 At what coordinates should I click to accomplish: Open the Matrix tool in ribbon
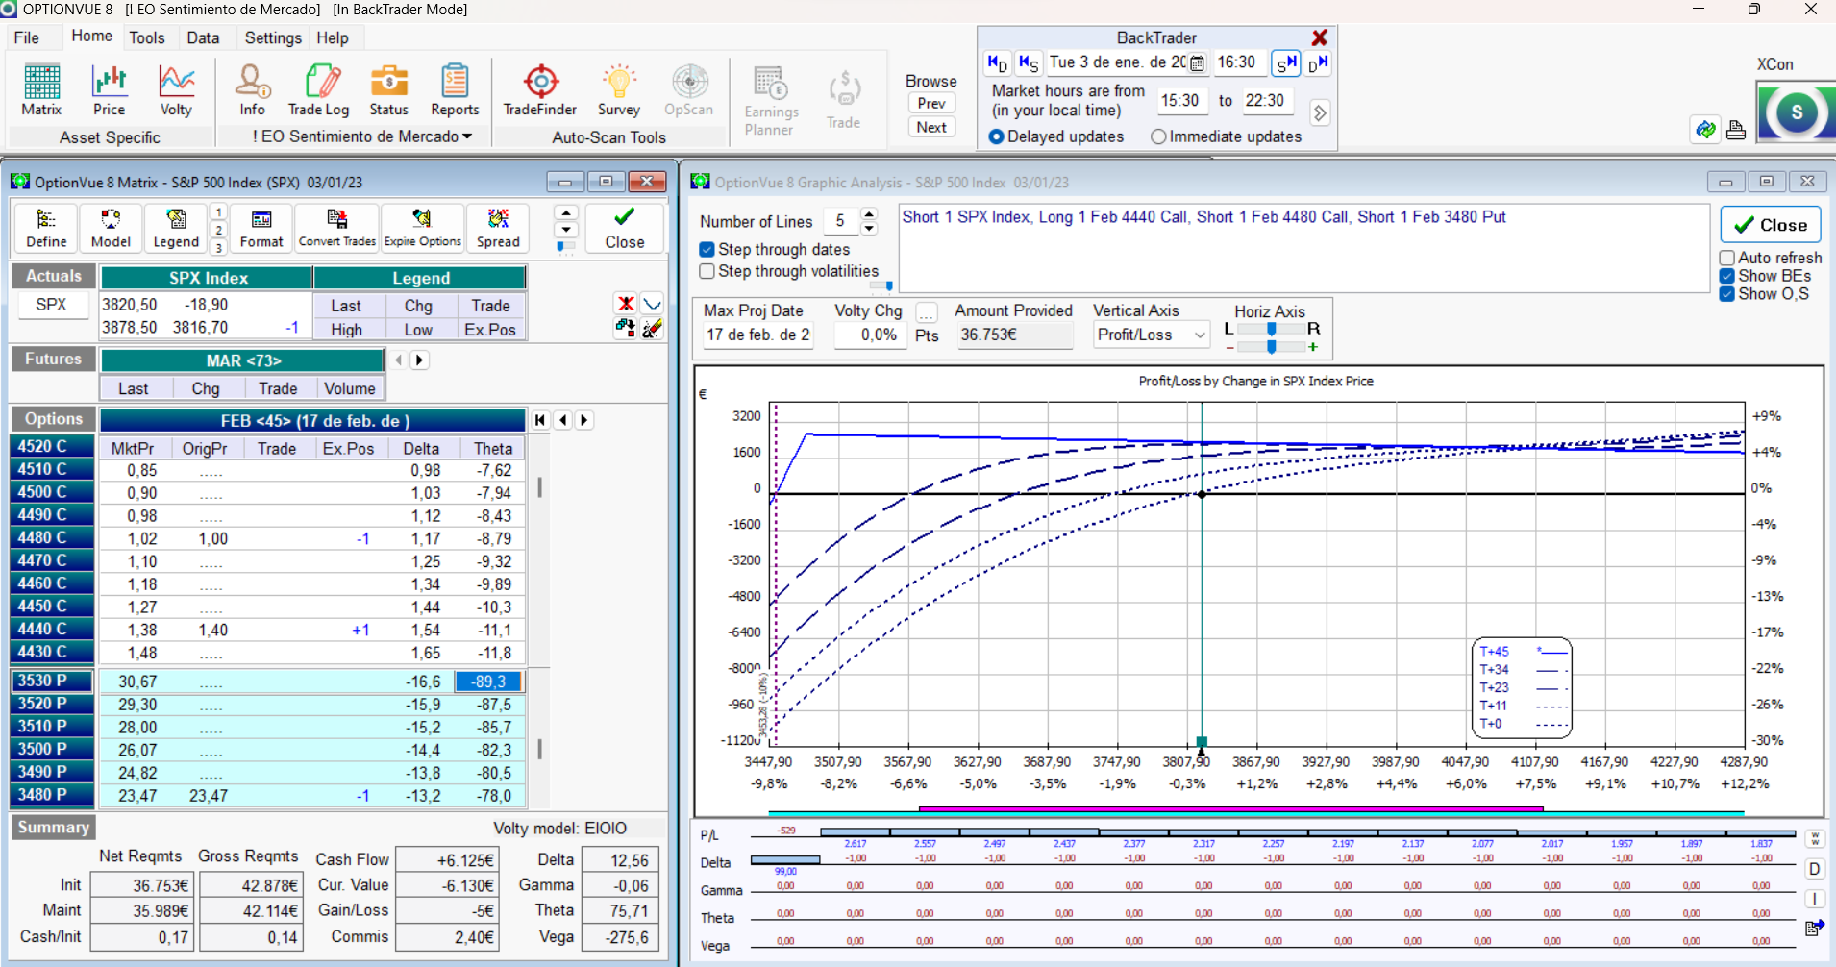[x=41, y=90]
